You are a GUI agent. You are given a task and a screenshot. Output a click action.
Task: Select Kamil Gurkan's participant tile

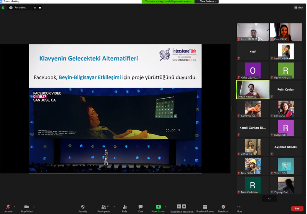[253, 128]
